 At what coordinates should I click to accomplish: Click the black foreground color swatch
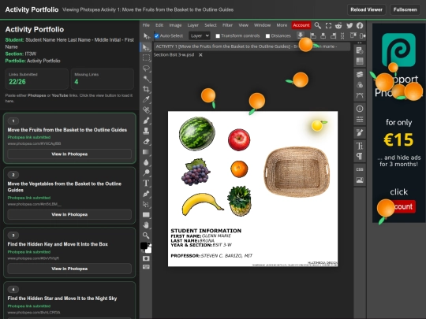(x=144, y=246)
